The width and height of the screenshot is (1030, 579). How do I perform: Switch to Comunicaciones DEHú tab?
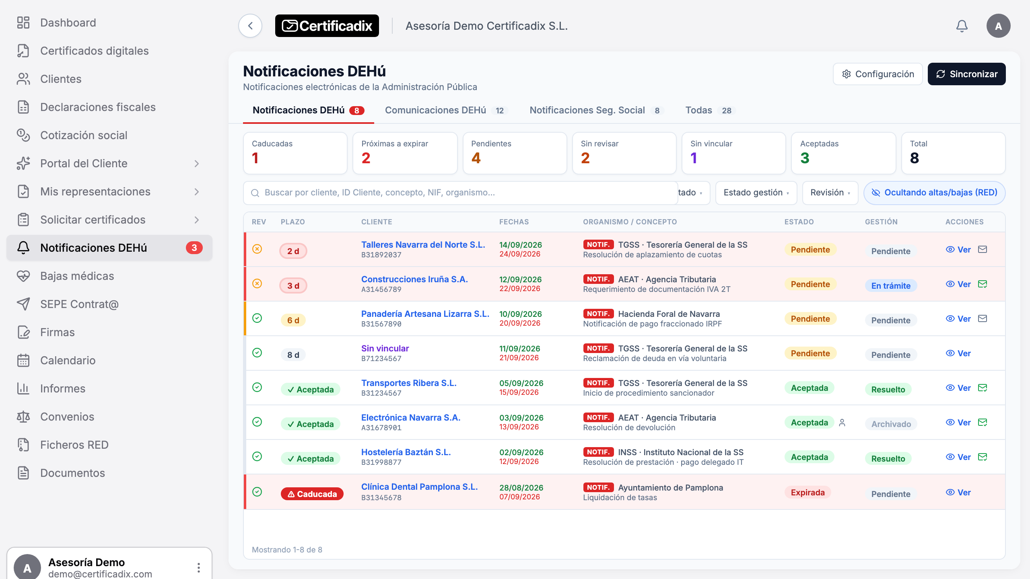[446, 110]
